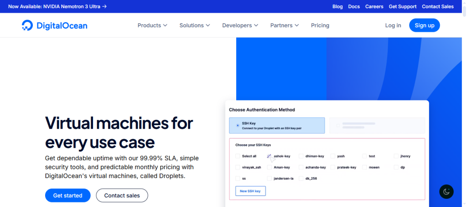Viewport: 467px width, 207px height.
Task: Check the dp checkbox
Action: coord(396,167)
